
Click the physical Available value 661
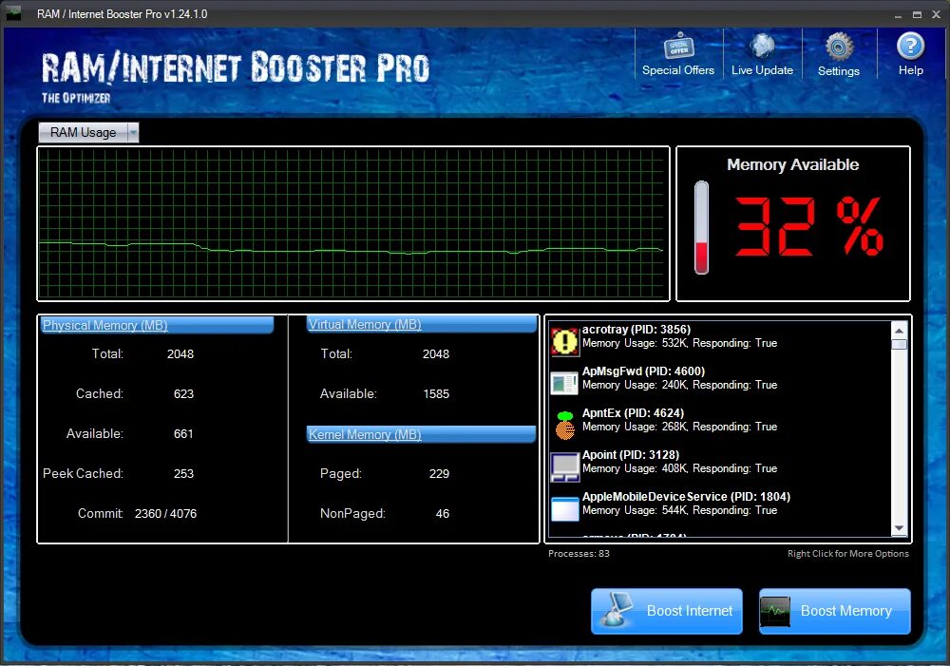tap(183, 434)
